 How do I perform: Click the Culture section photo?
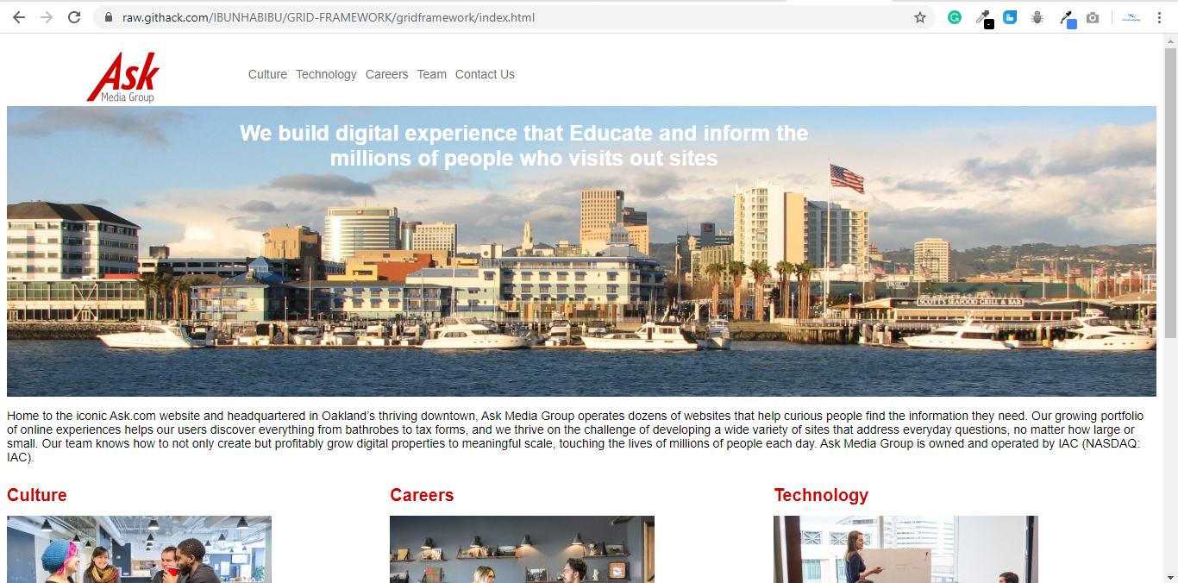tap(139, 549)
